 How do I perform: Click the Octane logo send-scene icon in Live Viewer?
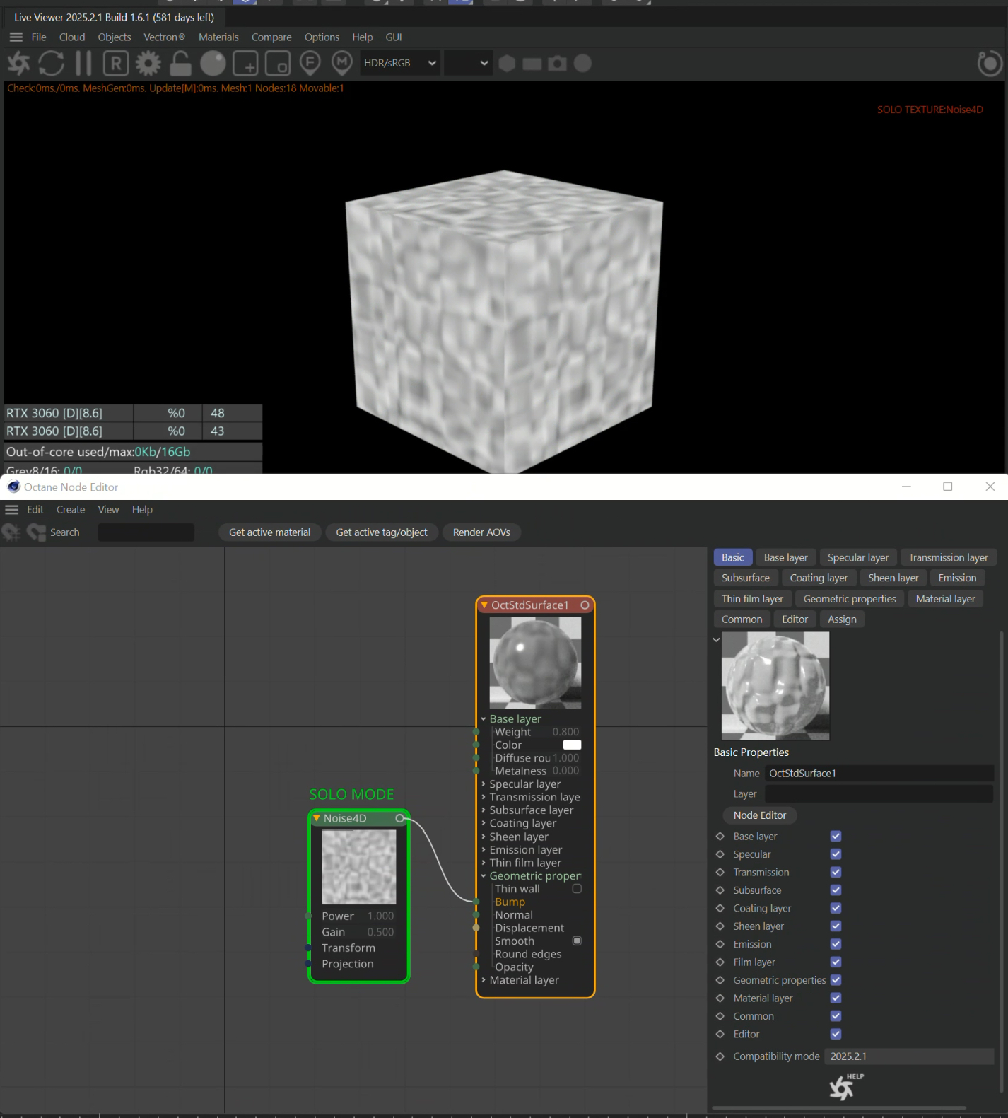pos(18,64)
